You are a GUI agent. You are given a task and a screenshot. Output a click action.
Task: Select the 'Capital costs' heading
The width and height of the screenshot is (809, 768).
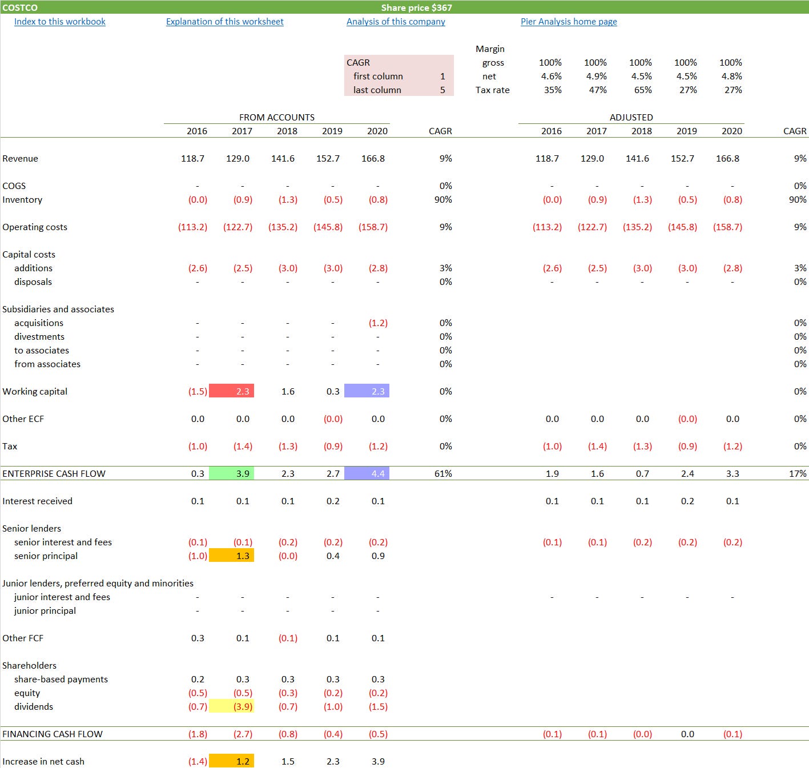29,254
